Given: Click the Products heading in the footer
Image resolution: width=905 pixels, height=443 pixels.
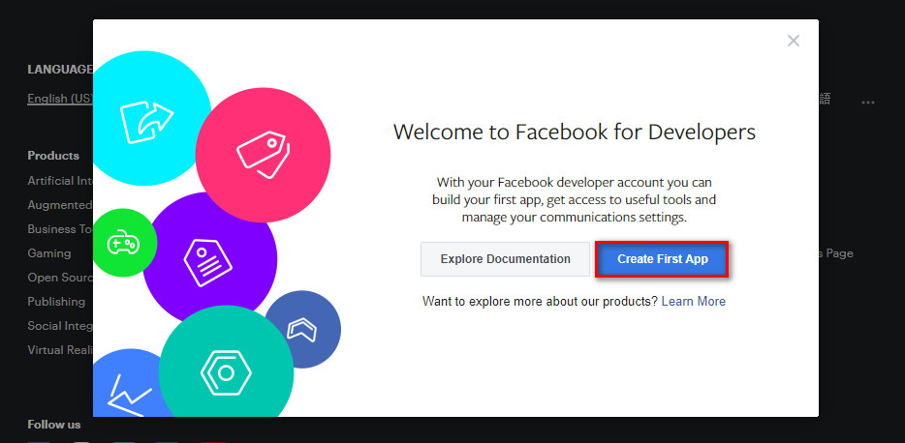Looking at the screenshot, I should click(x=53, y=156).
